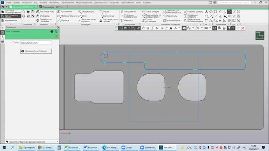The height and width of the screenshot is (151, 269).
Task: Open the filter funnel dropdown arrow
Action: [x=234, y=28]
